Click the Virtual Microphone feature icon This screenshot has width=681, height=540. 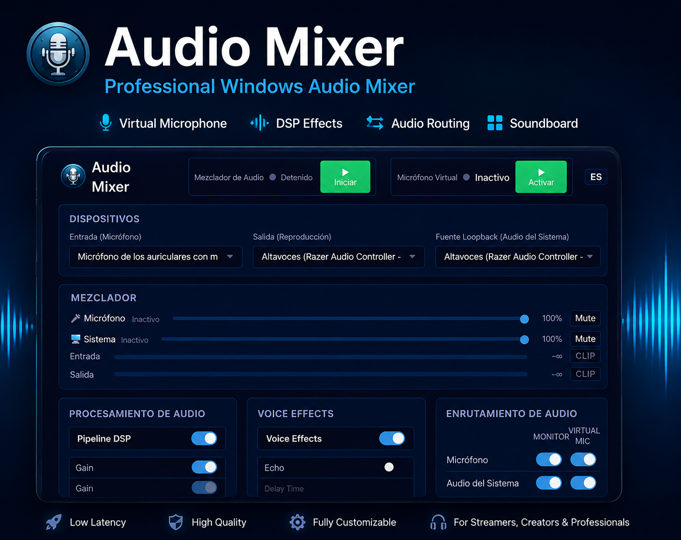coord(105,123)
